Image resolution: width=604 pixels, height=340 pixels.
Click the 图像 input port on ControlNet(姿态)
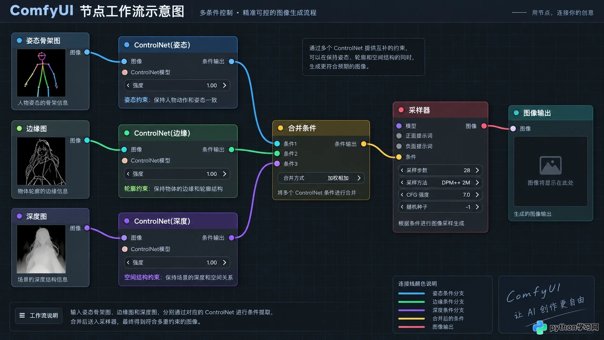click(x=124, y=61)
